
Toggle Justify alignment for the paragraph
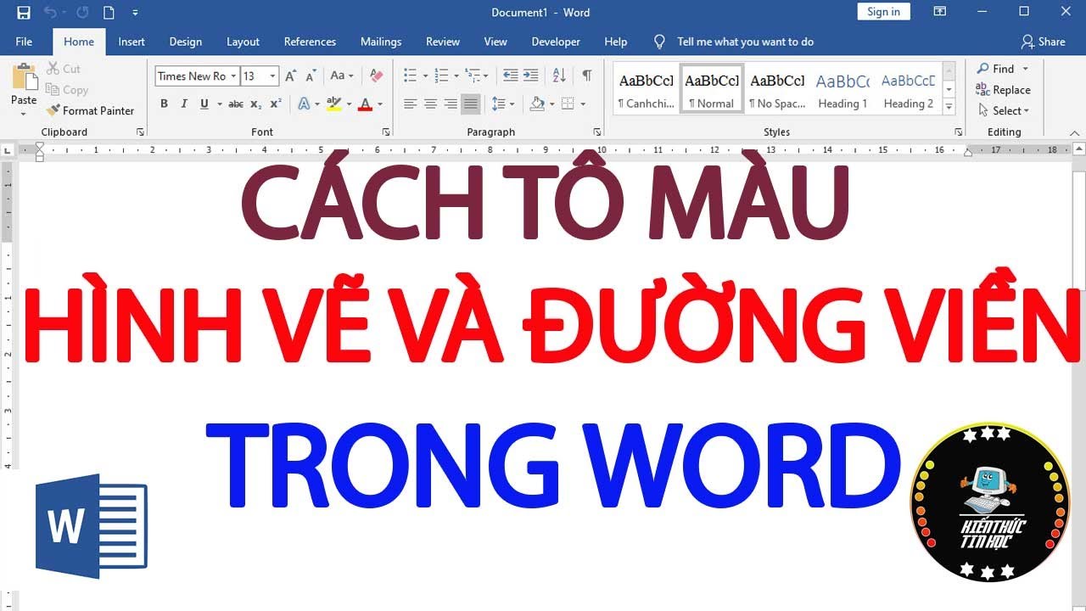coord(471,104)
